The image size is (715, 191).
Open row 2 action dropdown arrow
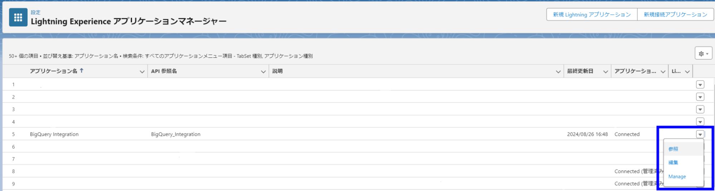coord(700,97)
